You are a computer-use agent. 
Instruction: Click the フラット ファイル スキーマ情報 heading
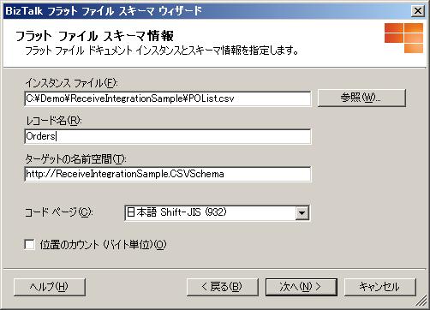[94, 36]
